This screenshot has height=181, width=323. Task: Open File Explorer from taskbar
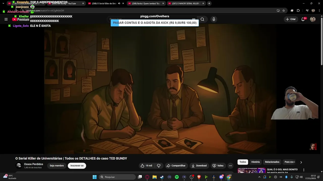click(154, 177)
